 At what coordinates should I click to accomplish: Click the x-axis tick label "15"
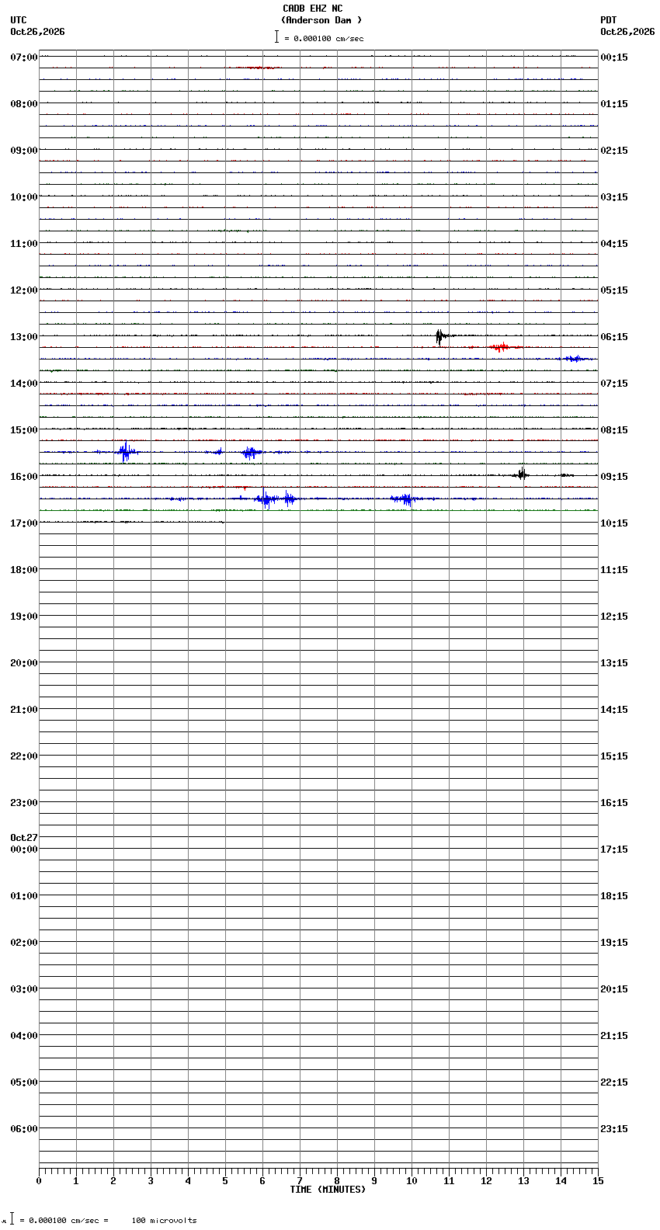click(x=597, y=1181)
